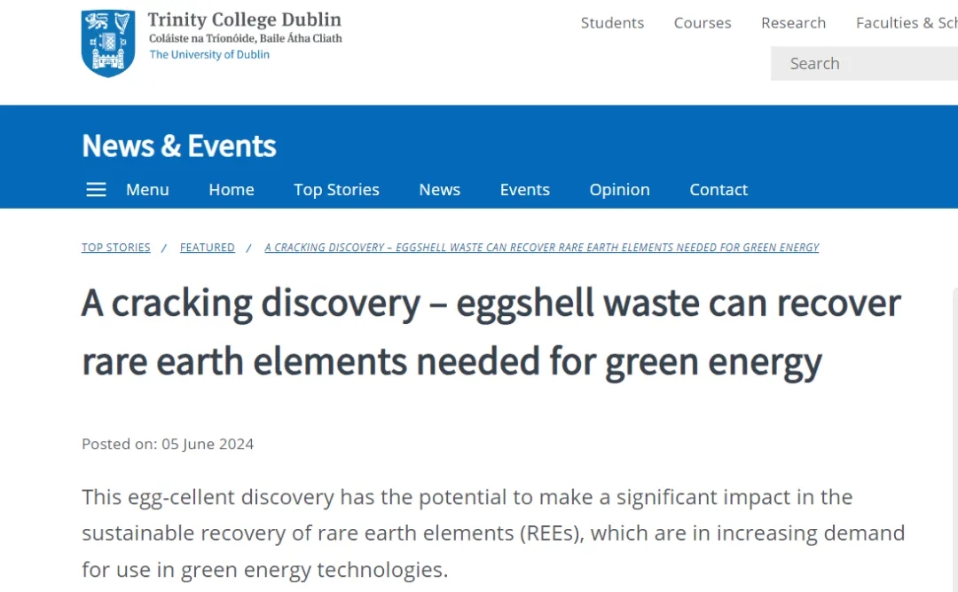
Task: Select the Events navigation item
Action: coord(525,190)
